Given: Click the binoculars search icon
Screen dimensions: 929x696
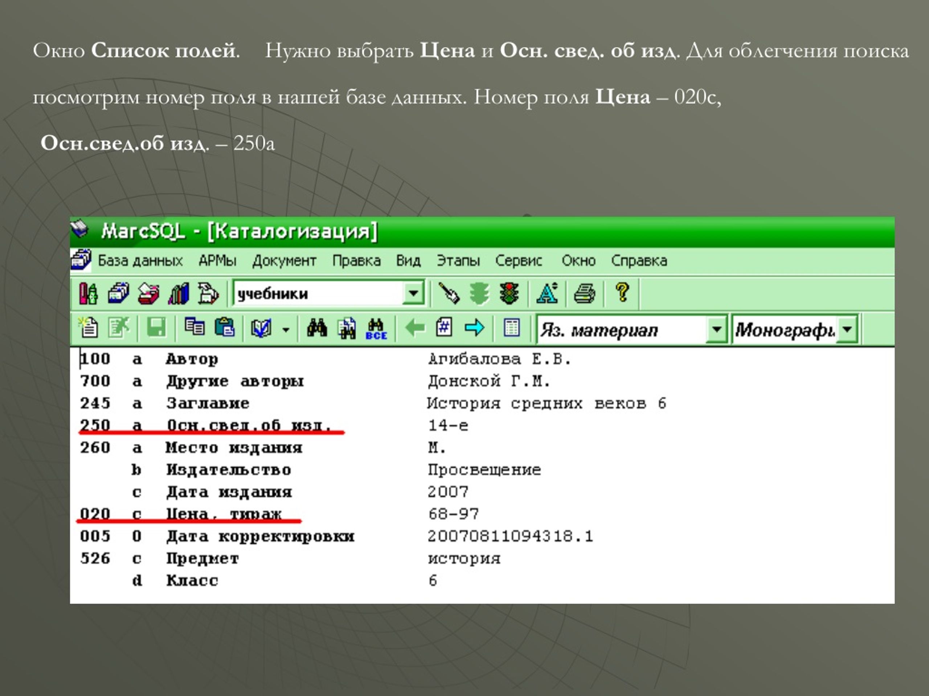Looking at the screenshot, I should point(317,327).
